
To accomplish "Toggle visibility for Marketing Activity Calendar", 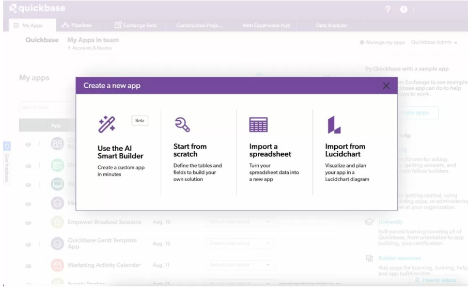I will coord(28,266).
